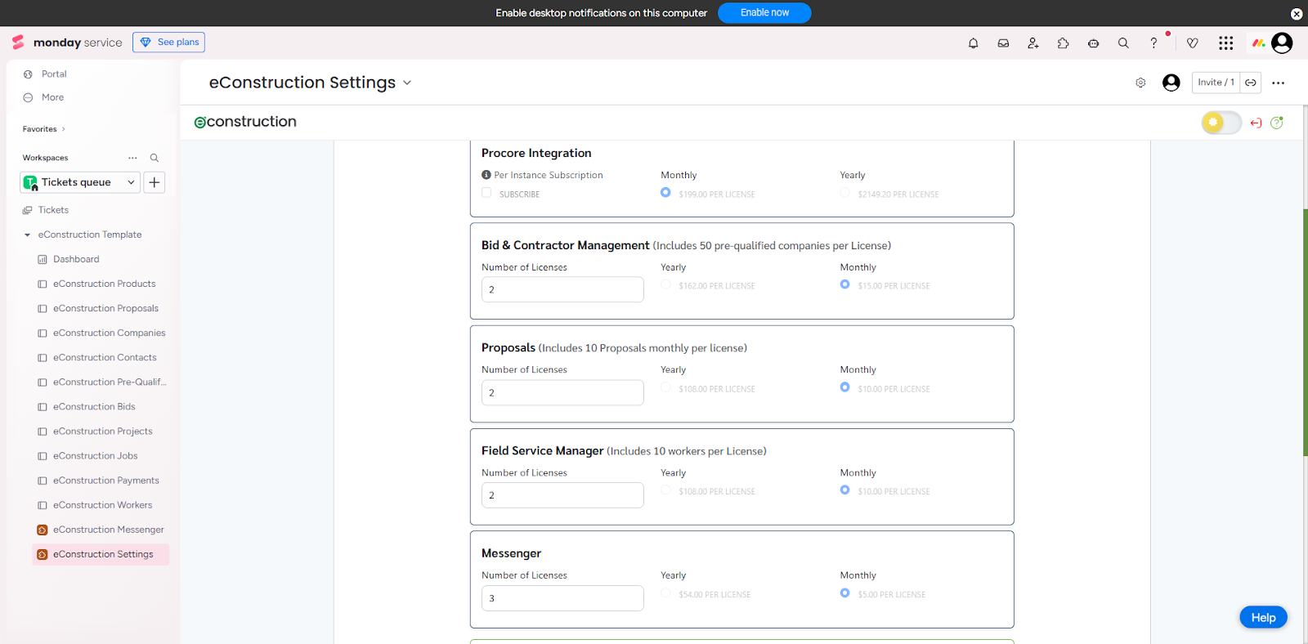
Task: Open the Tickets queue workspace dropdown
Action: click(80, 182)
